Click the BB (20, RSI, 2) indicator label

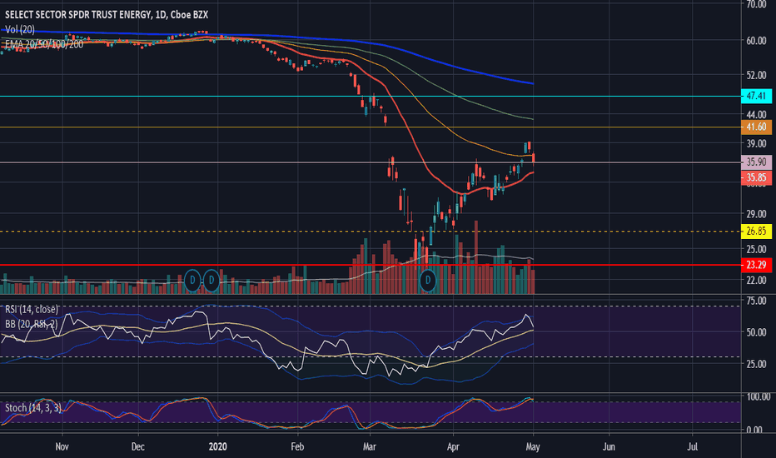(31, 324)
